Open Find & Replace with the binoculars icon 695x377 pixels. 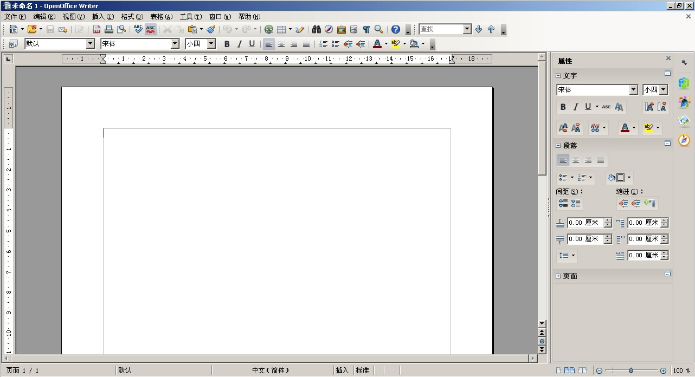pyautogui.click(x=317, y=29)
